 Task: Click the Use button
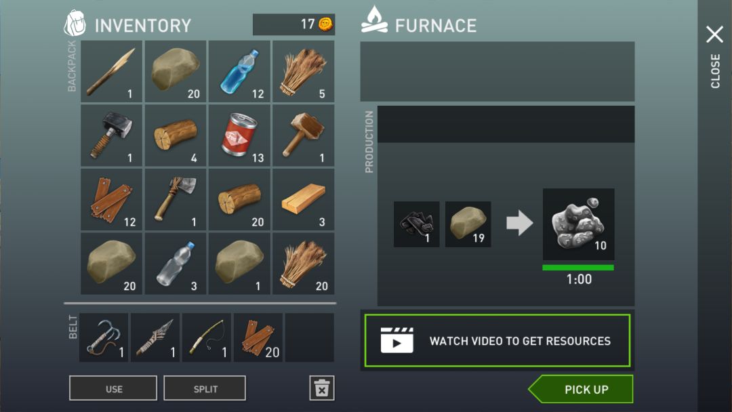(113, 388)
